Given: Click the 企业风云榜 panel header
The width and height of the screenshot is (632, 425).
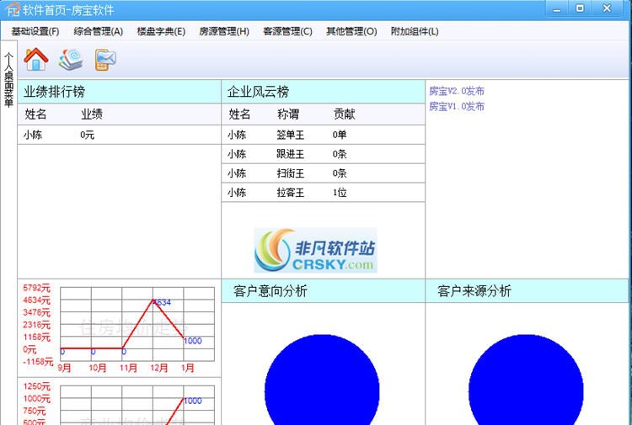Looking at the screenshot, I should 324,92.
